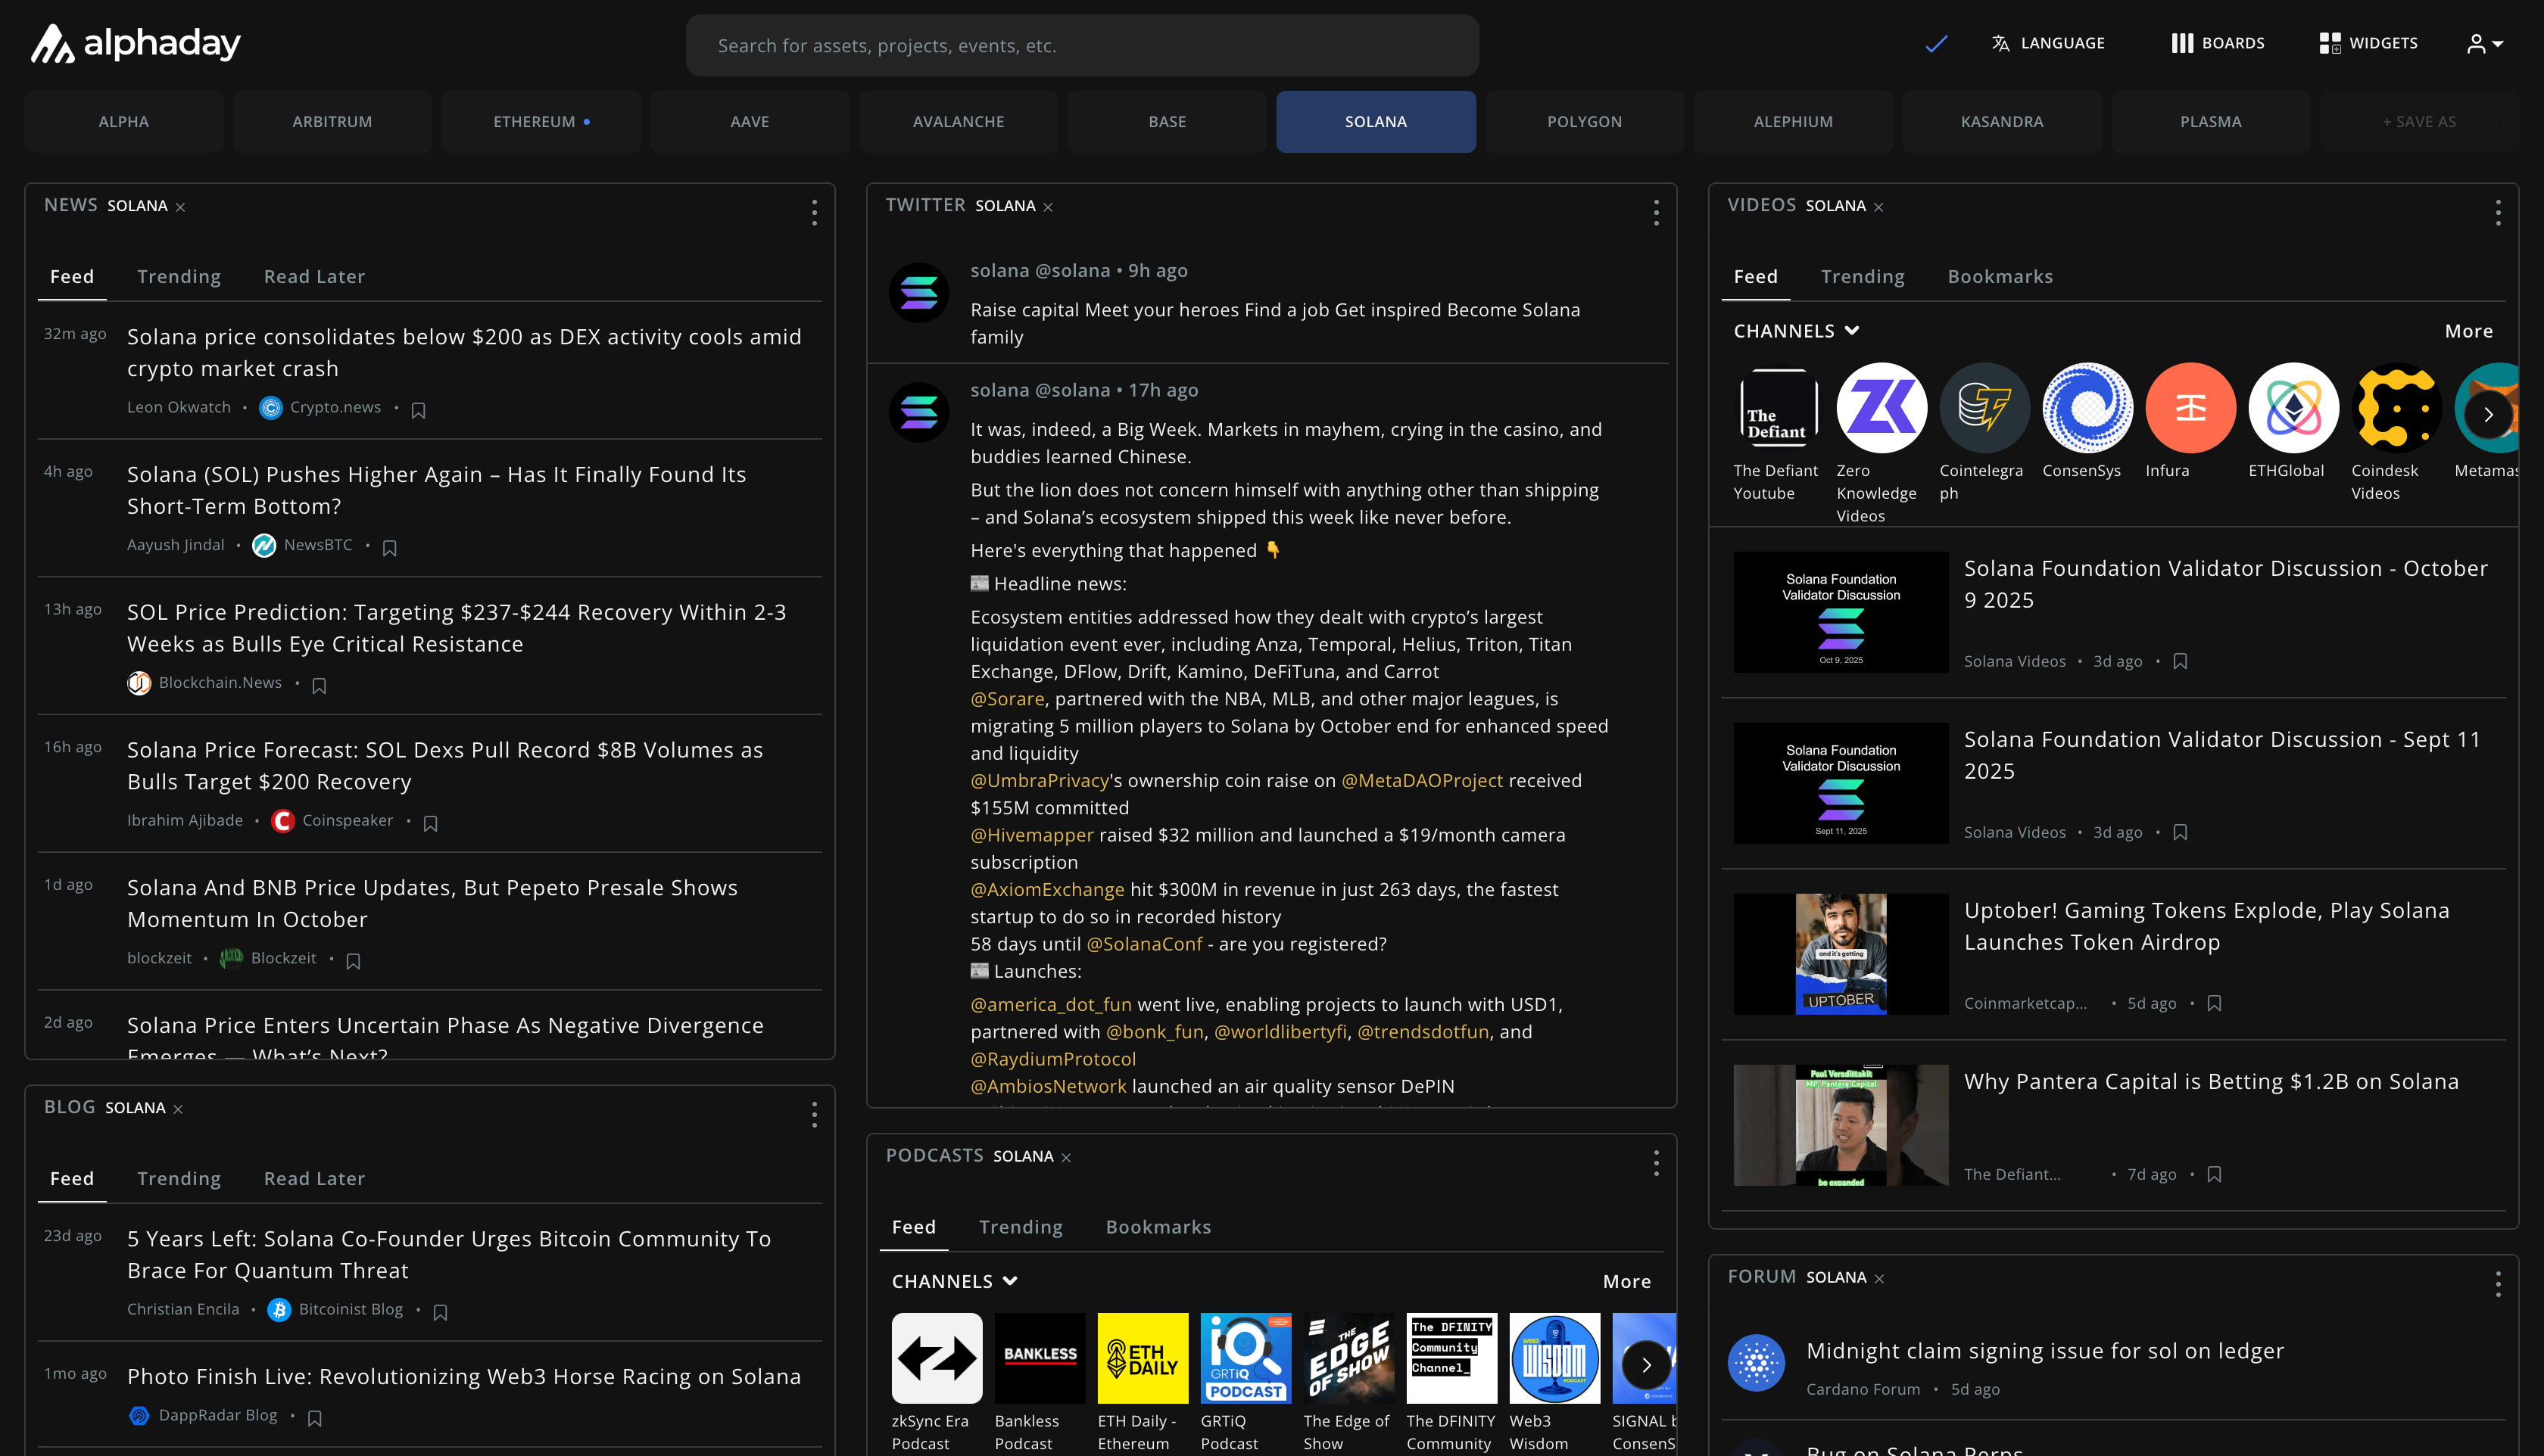Select the Bankless Podcast channel icon
Viewport: 2544px width, 1456px height.
pos(1040,1357)
